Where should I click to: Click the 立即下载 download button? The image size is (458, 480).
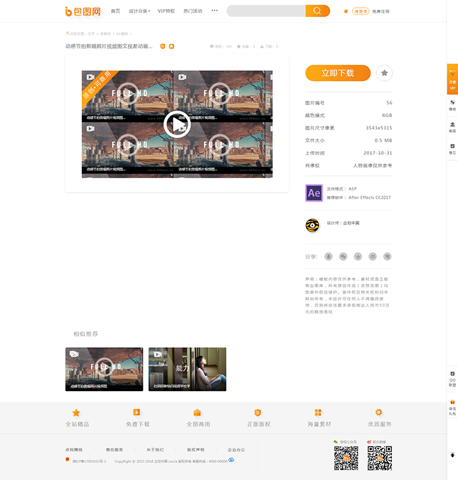pyautogui.click(x=338, y=73)
